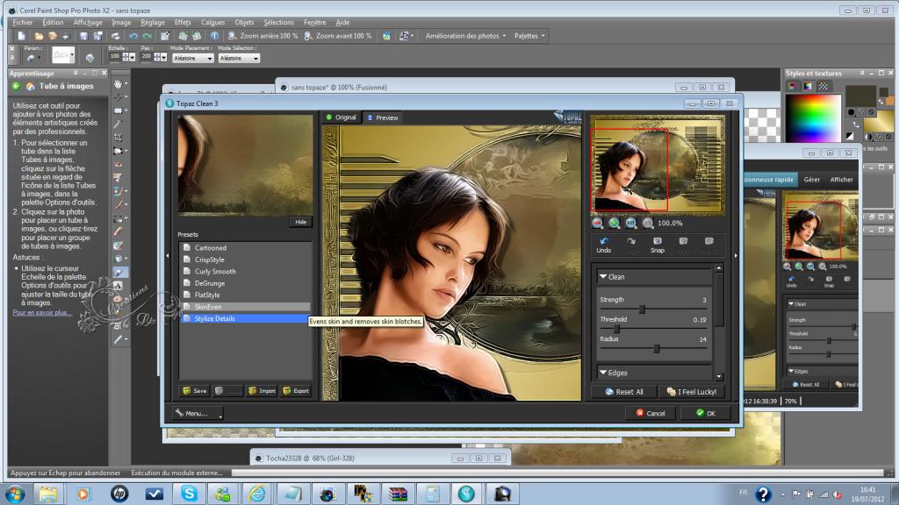Click the I Feel Lucky! button
Screen dimensions: 899x505
click(692, 392)
